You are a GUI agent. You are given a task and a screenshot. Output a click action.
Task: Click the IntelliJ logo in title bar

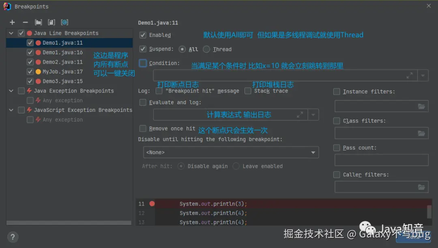7,6
